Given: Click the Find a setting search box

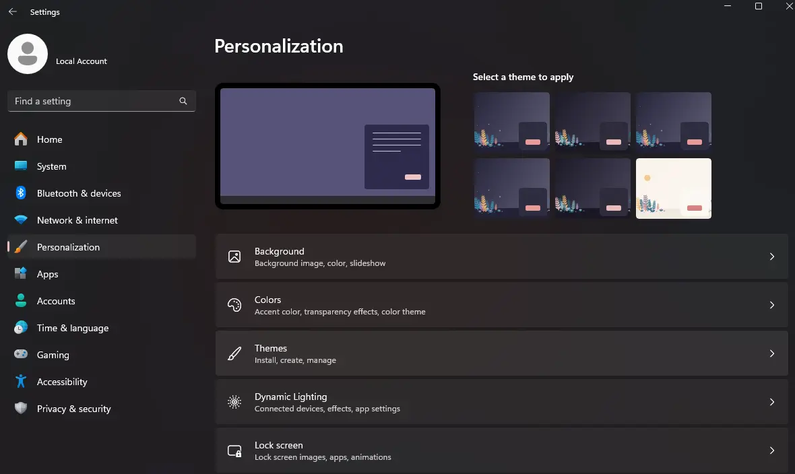Looking at the screenshot, I should pos(102,101).
